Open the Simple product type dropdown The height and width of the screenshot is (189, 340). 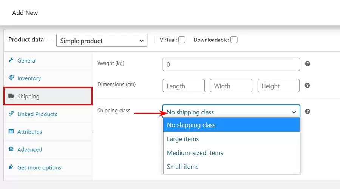pos(102,41)
